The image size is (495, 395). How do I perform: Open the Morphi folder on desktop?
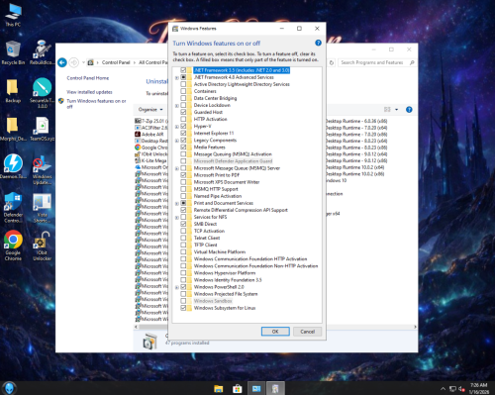tap(13, 129)
